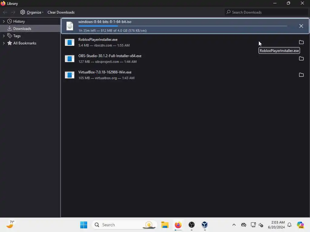Click the search magnifier icon in Library
Image resolution: width=310 pixels, height=232 pixels.
point(229,12)
